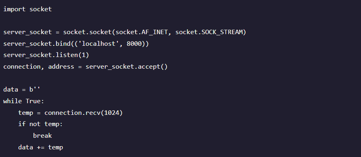
Task: Place cursor on 'socket' after import
Action: (x=41, y=9)
